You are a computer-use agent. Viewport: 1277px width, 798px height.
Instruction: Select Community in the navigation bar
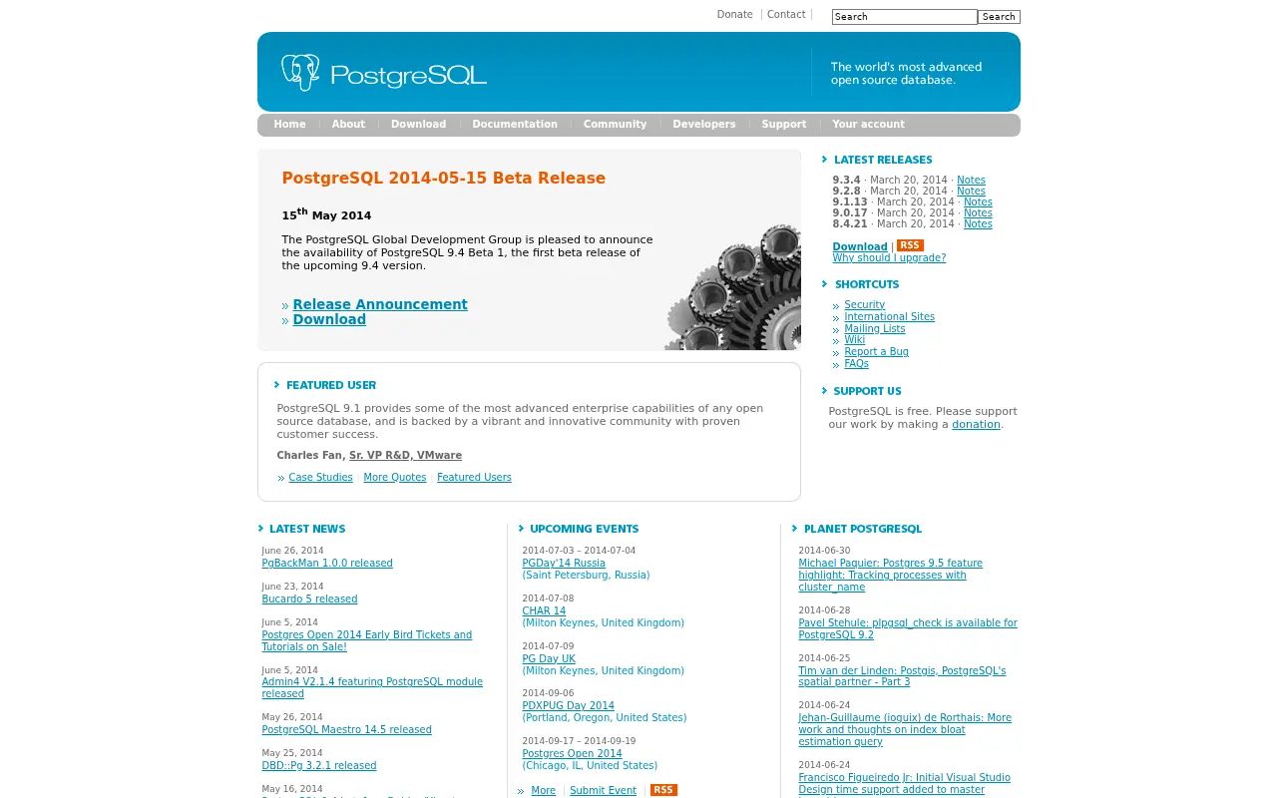(615, 125)
